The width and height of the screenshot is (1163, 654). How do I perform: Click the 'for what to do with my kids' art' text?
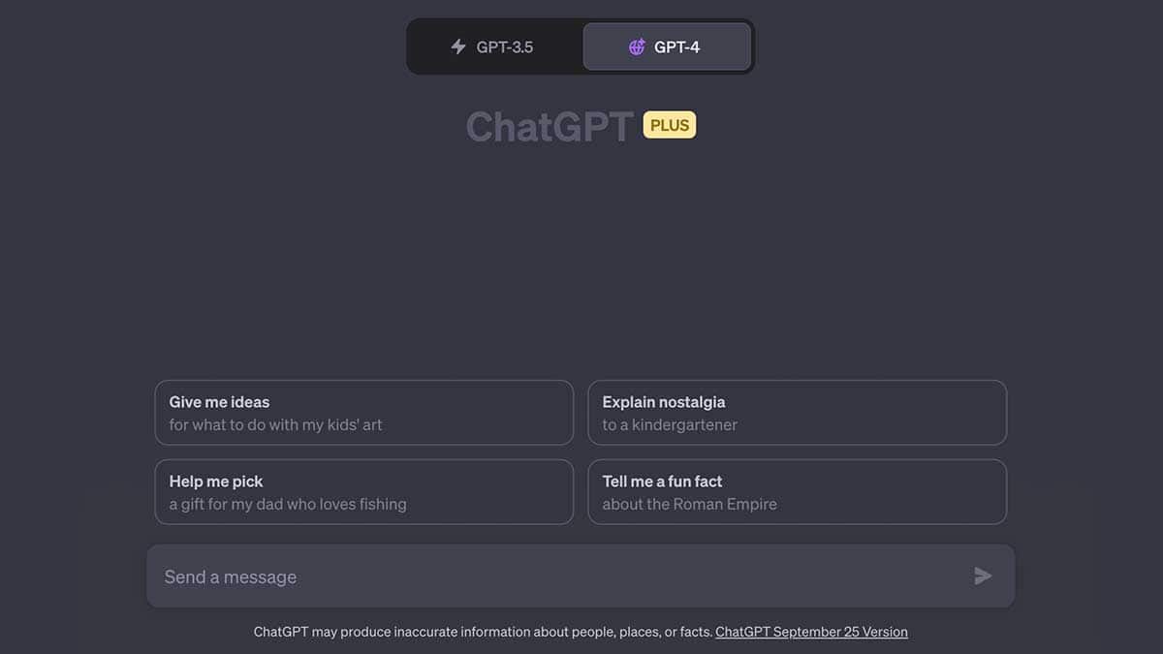(x=275, y=424)
